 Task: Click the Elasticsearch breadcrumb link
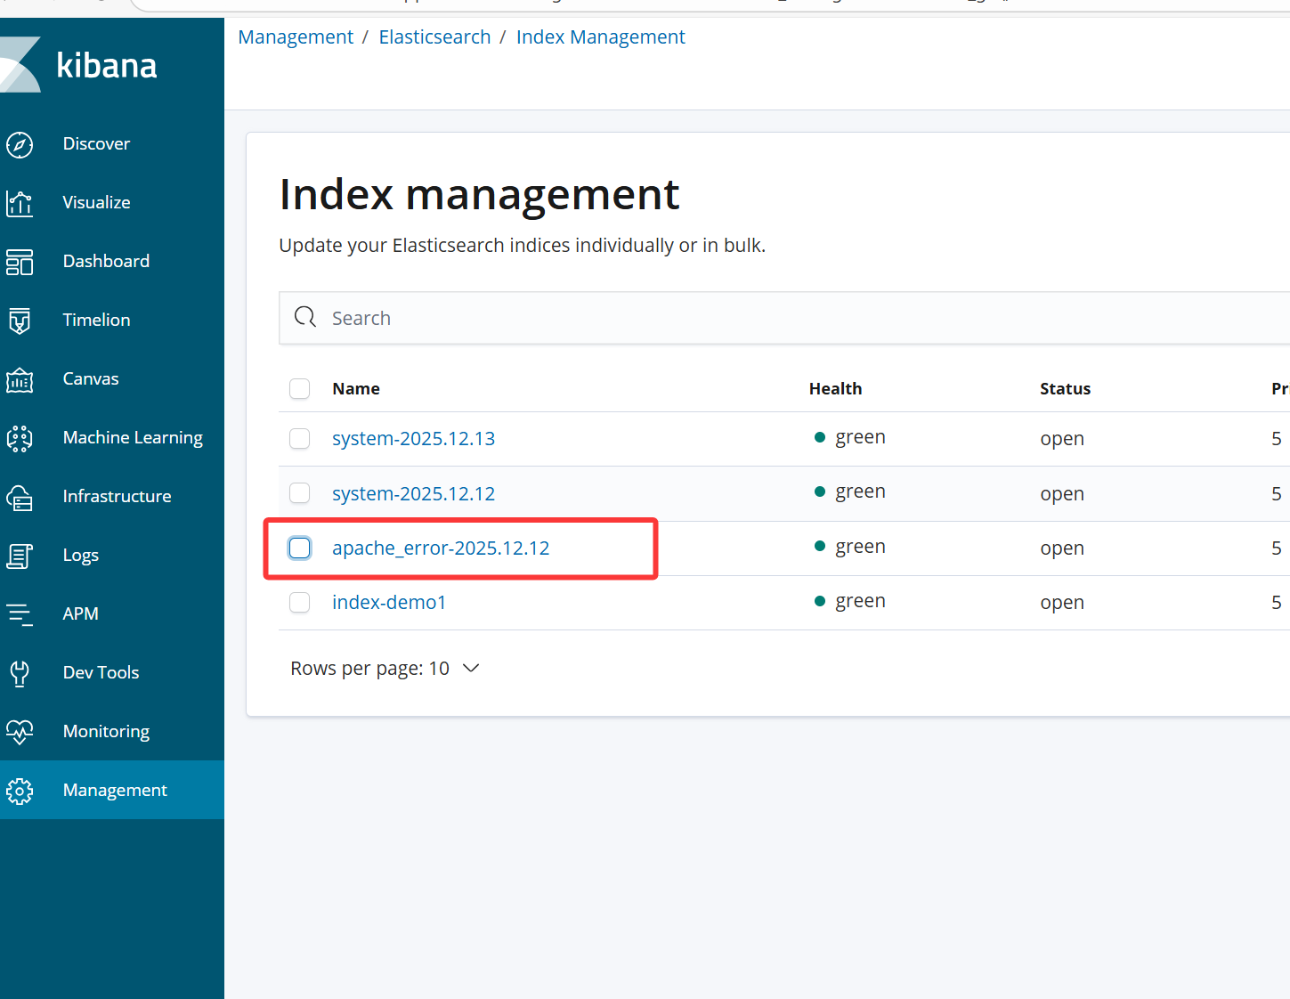pyautogui.click(x=434, y=37)
